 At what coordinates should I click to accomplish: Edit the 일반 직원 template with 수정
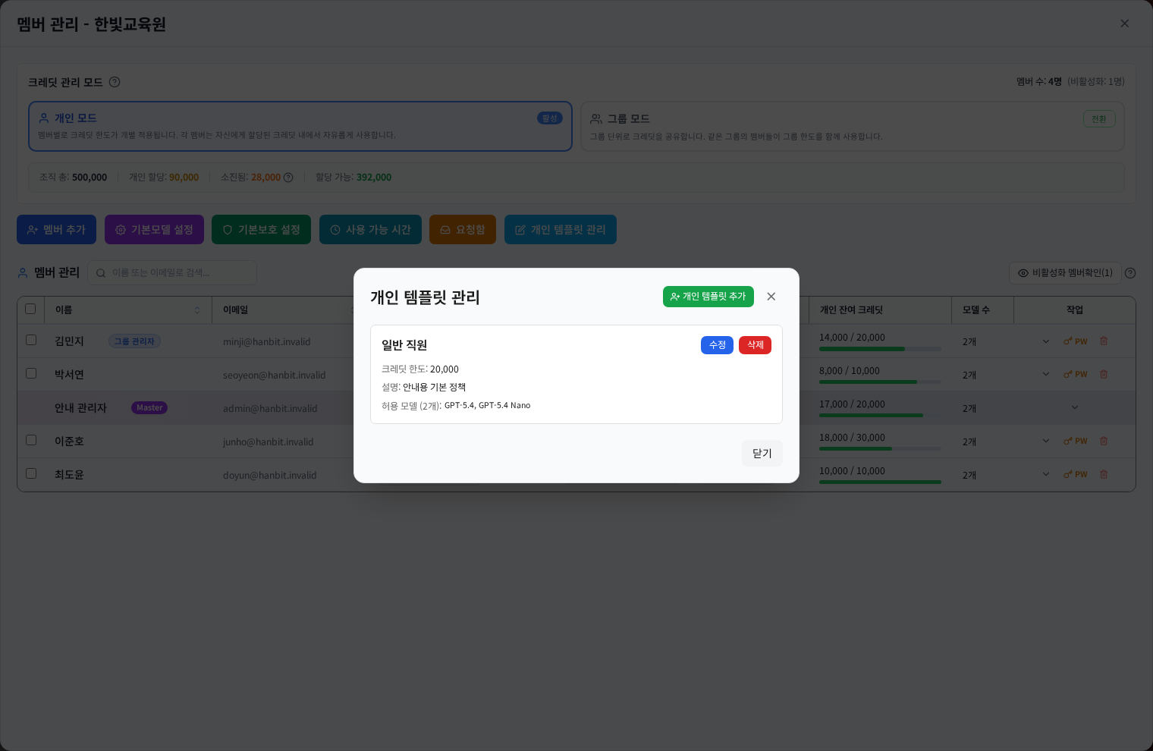pos(717,345)
